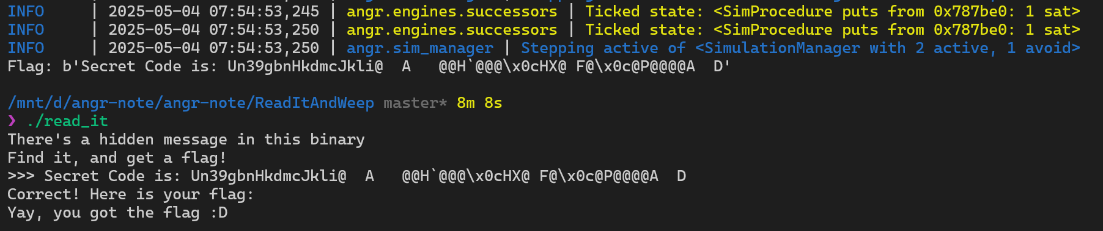Viewport: 1103px width, 231px height.
Task: Click the magenta prompt arrow symbol
Action: click(12, 121)
